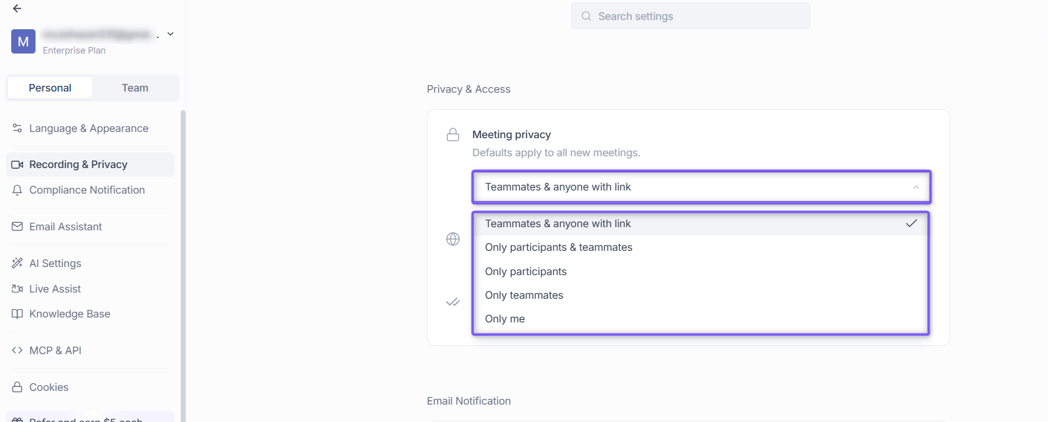Switch to the Personal tab
This screenshot has height=422, width=1048.
point(50,88)
